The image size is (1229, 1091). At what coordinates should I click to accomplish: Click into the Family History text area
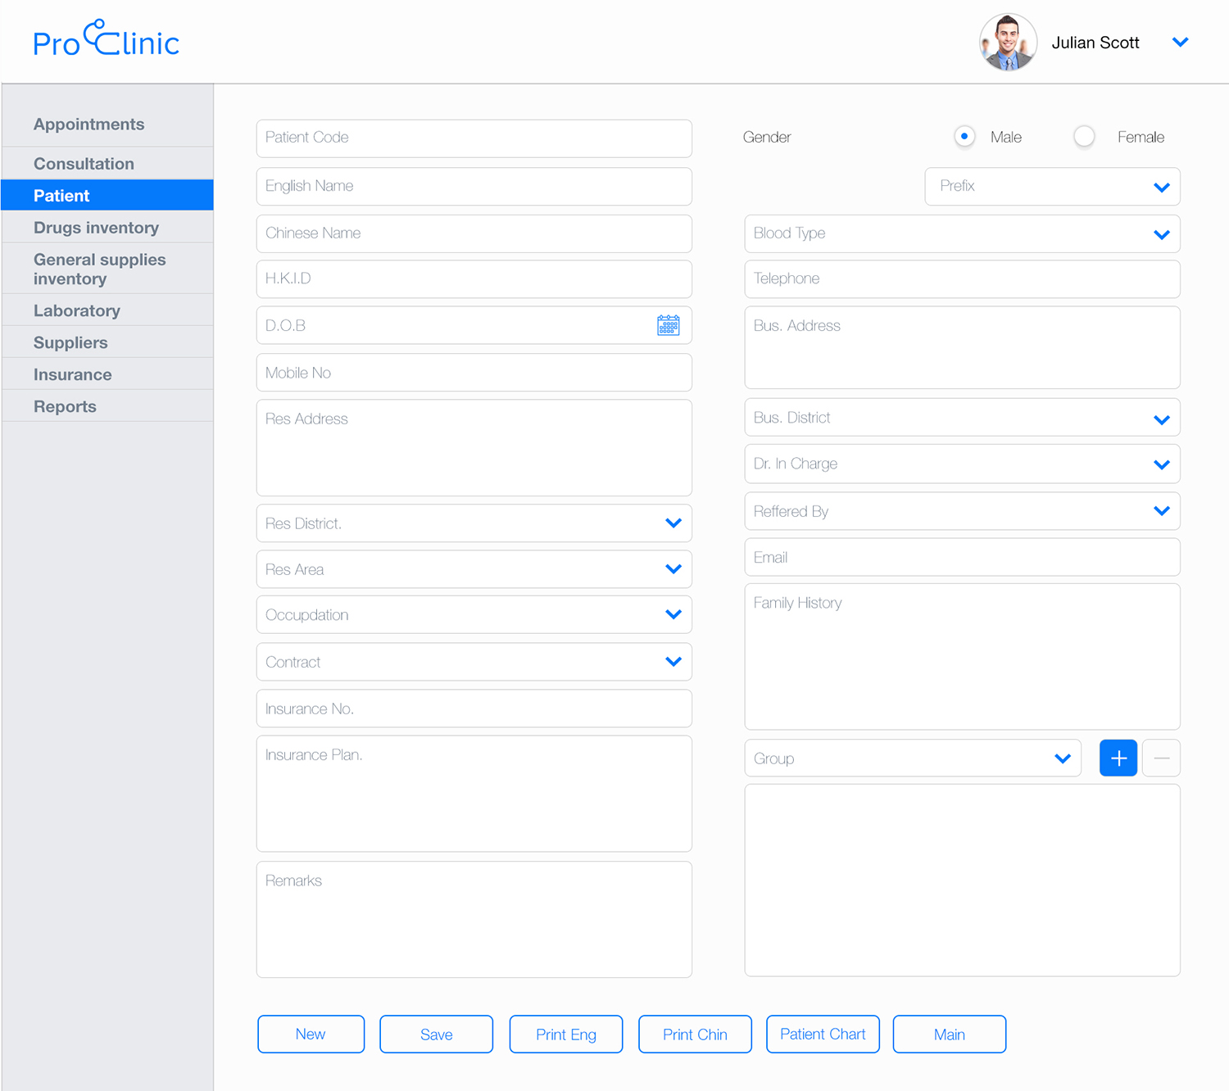click(962, 657)
